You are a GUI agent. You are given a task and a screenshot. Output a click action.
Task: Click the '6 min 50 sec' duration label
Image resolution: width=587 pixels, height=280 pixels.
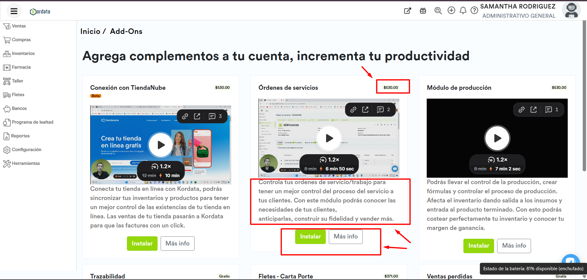tap(340, 169)
